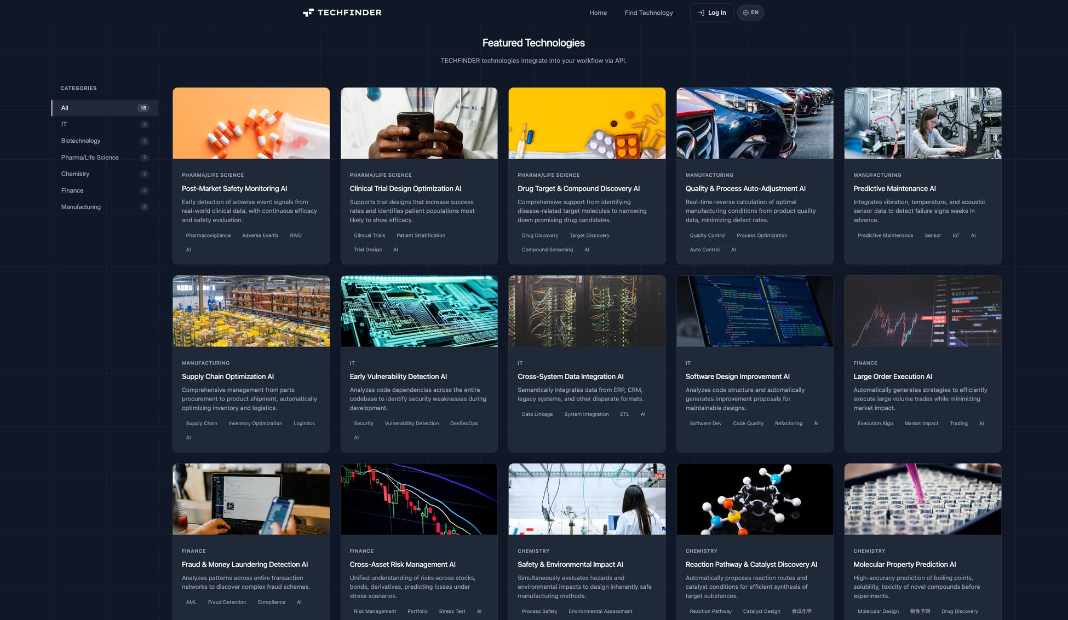Open Early Vulnerability Detection AI title link
Image resolution: width=1068 pixels, height=620 pixels.
point(398,376)
